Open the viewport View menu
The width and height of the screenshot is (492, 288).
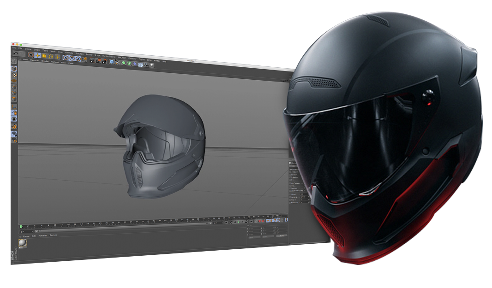pos(25,59)
